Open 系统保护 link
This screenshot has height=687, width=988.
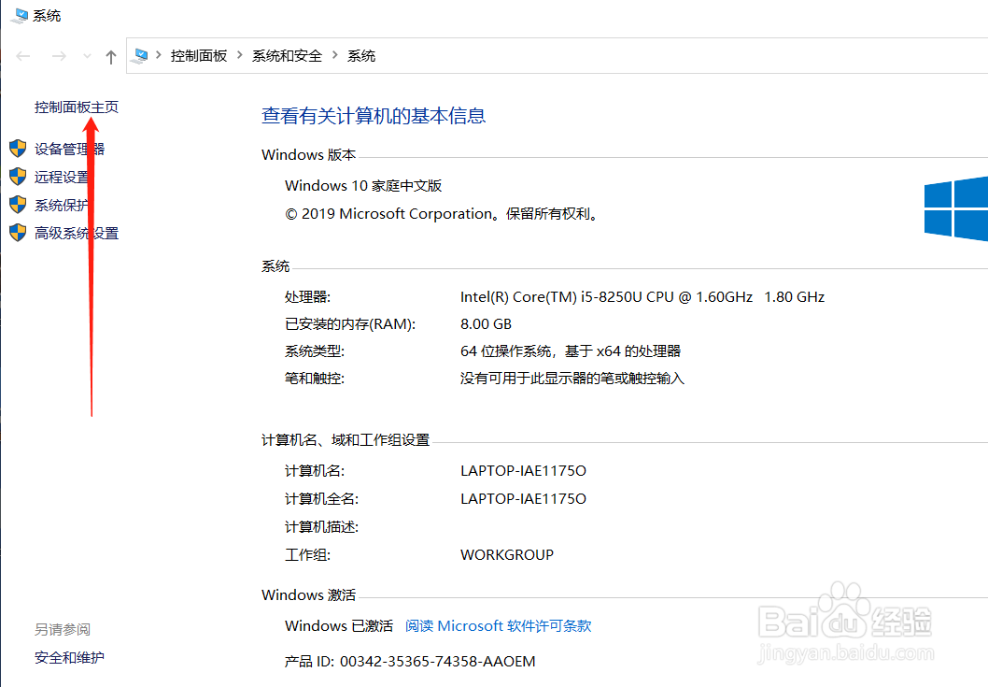click(x=63, y=205)
